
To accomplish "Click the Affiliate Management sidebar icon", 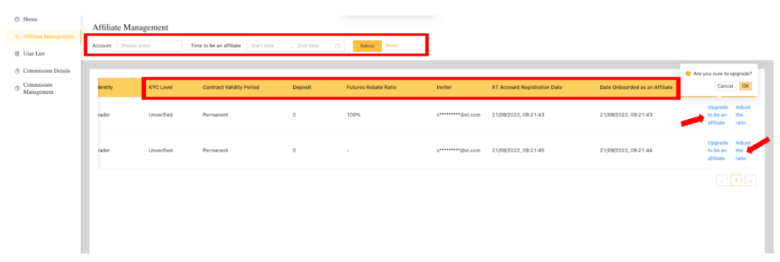I will [17, 37].
